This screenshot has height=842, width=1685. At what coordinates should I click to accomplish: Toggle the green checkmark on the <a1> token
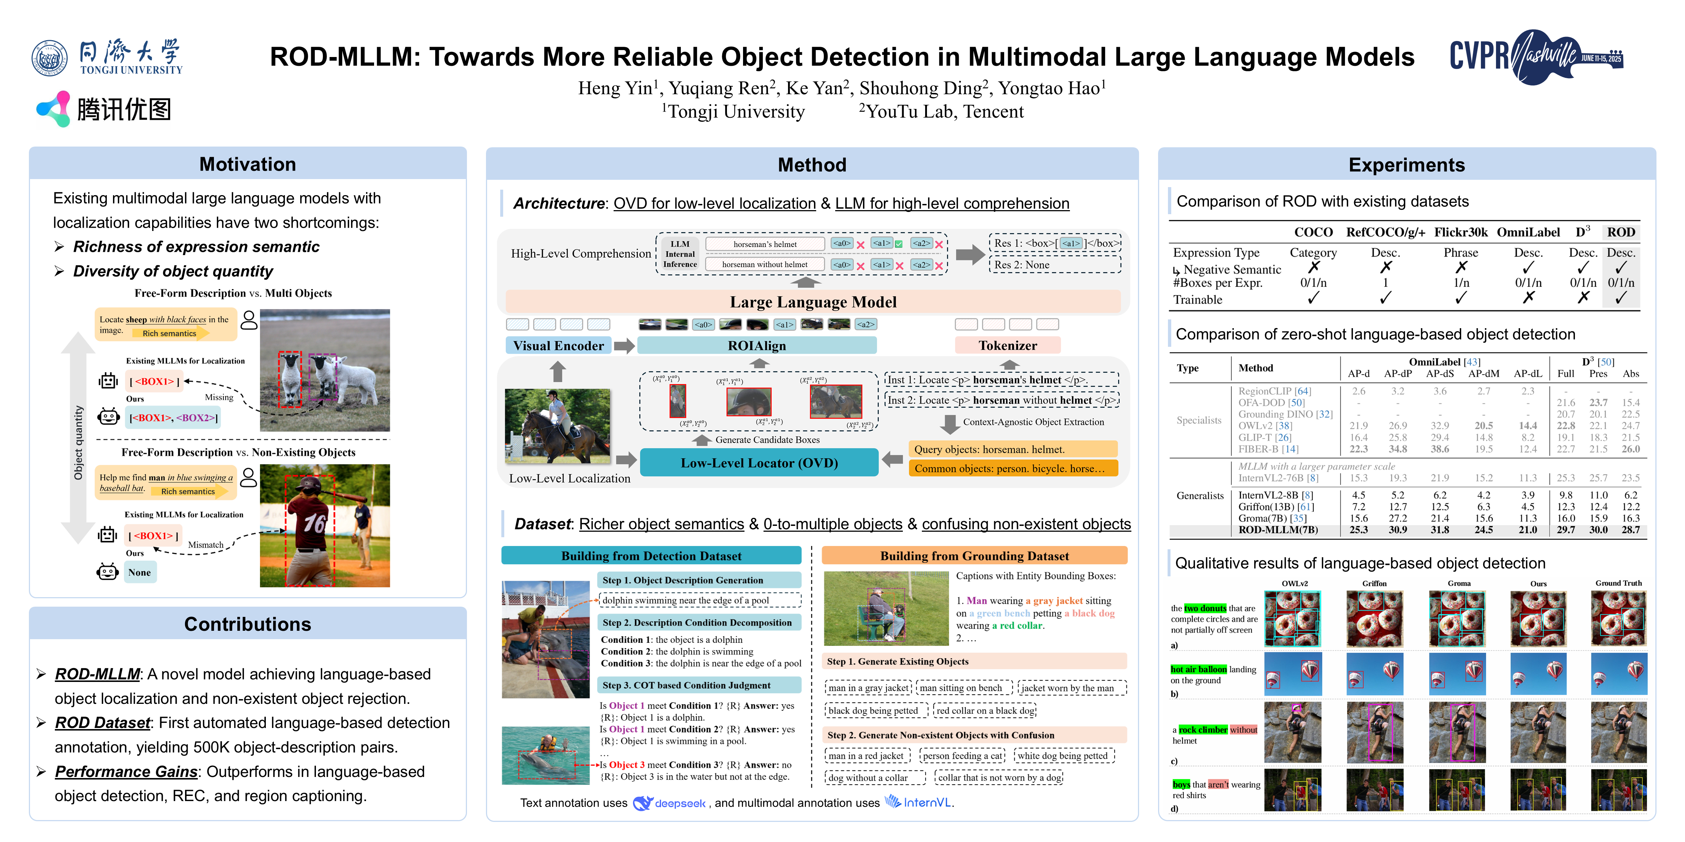pyautogui.click(x=899, y=244)
